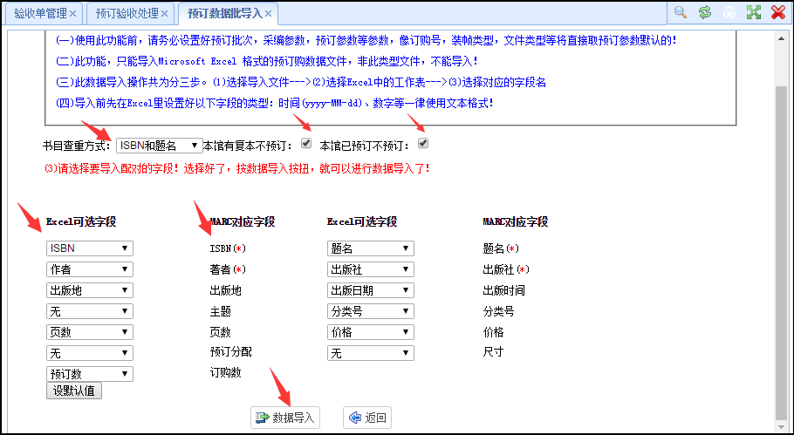Open the dropdown beside 预订分配
Screen dimensions: 794x435
point(90,353)
